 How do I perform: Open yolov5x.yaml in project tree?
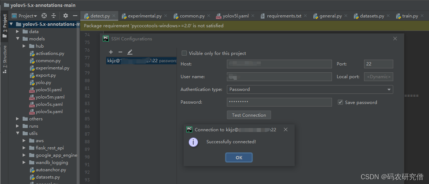pos(46,112)
